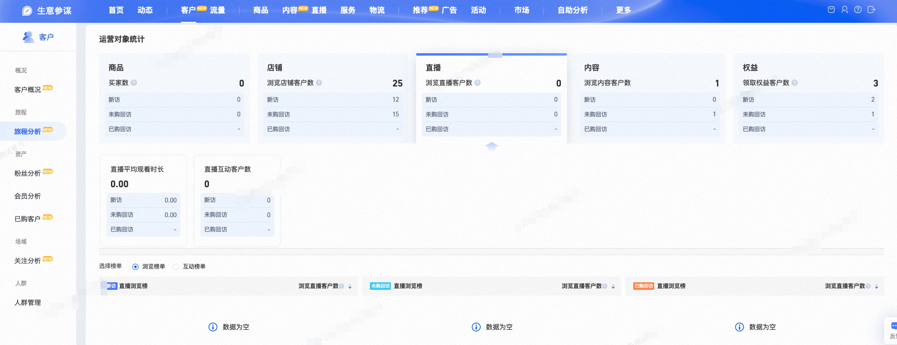Image resolution: width=897 pixels, height=345 pixels.
Task: Collapse the 直播 detail panel arrow
Action: pyautogui.click(x=491, y=146)
